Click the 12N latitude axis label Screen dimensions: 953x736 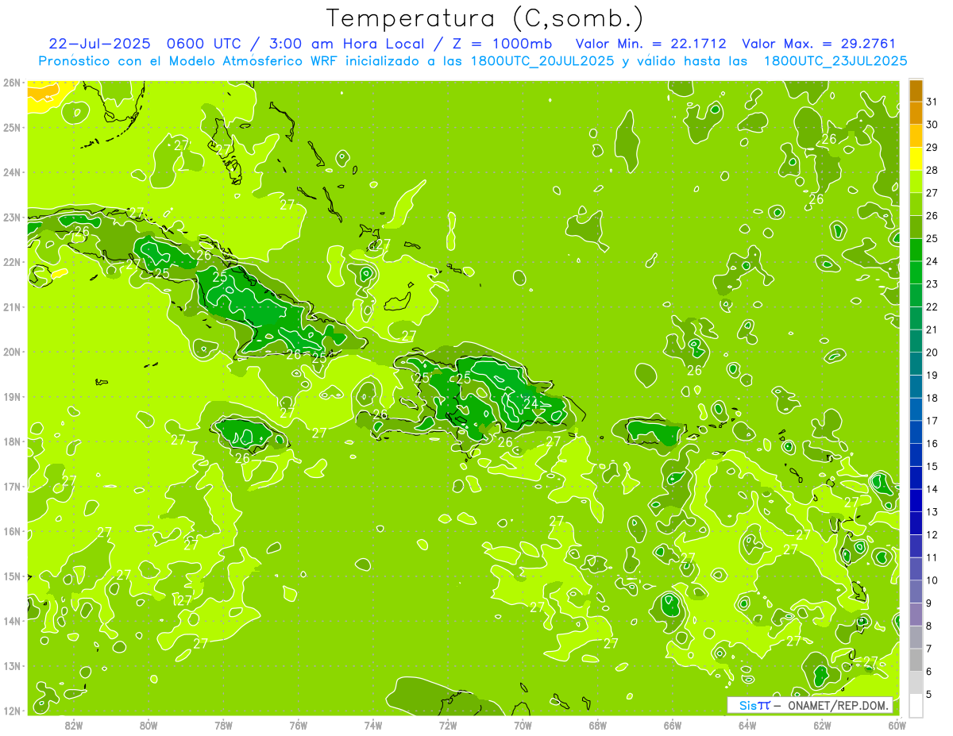pos(12,711)
